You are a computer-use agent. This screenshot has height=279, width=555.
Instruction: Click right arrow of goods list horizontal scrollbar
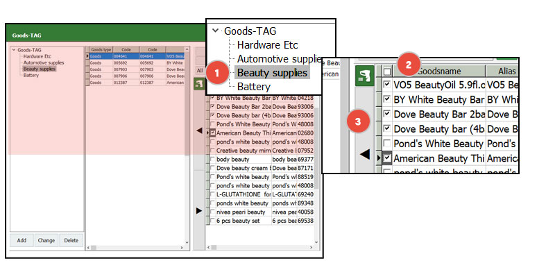(x=311, y=248)
